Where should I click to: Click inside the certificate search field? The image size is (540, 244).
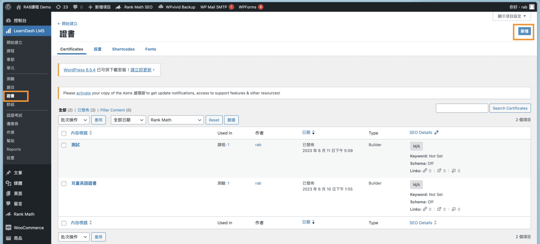462,108
